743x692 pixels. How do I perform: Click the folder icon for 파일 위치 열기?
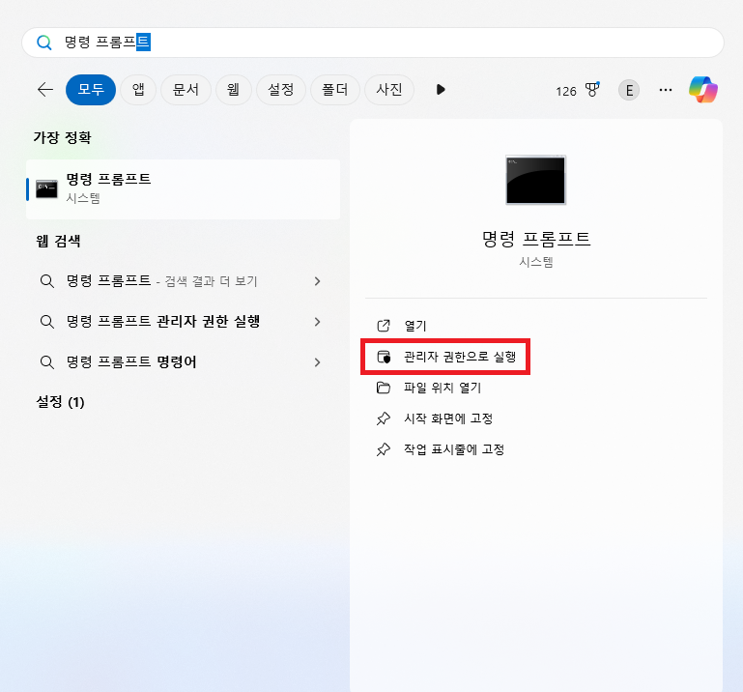pos(384,388)
